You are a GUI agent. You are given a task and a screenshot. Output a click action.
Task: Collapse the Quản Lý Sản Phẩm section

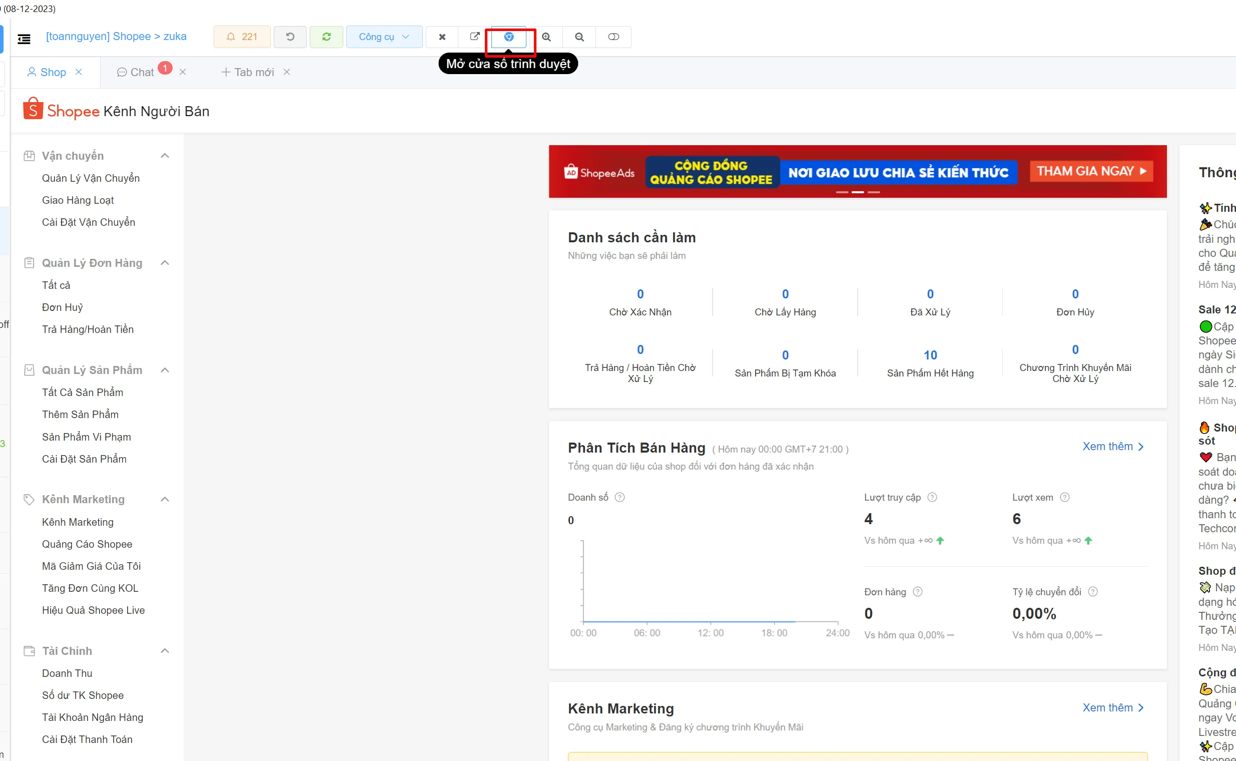tap(165, 370)
